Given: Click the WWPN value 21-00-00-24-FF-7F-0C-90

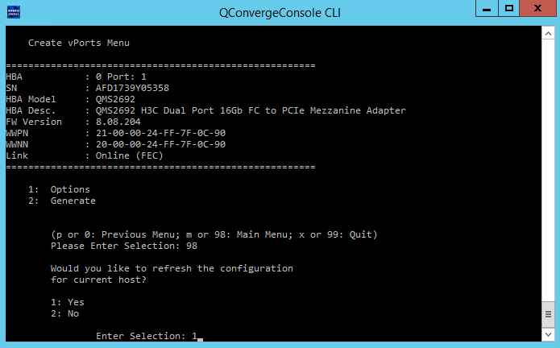Looking at the screenshot, I should [160, 133].
